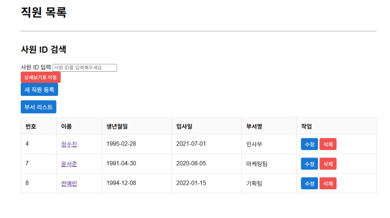Viewport: 390px width, 218px height.
Task: Delete the 윤서준 마케팅팀 row with 삭제
Action: 328,163
